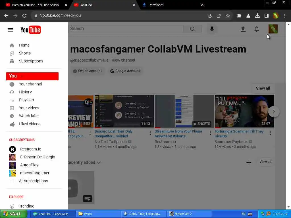The height and width of the screenshot is (218, 291).
Task: Open the hamburger guide menu
Action: pyautogui.click(x=10, y=30)
